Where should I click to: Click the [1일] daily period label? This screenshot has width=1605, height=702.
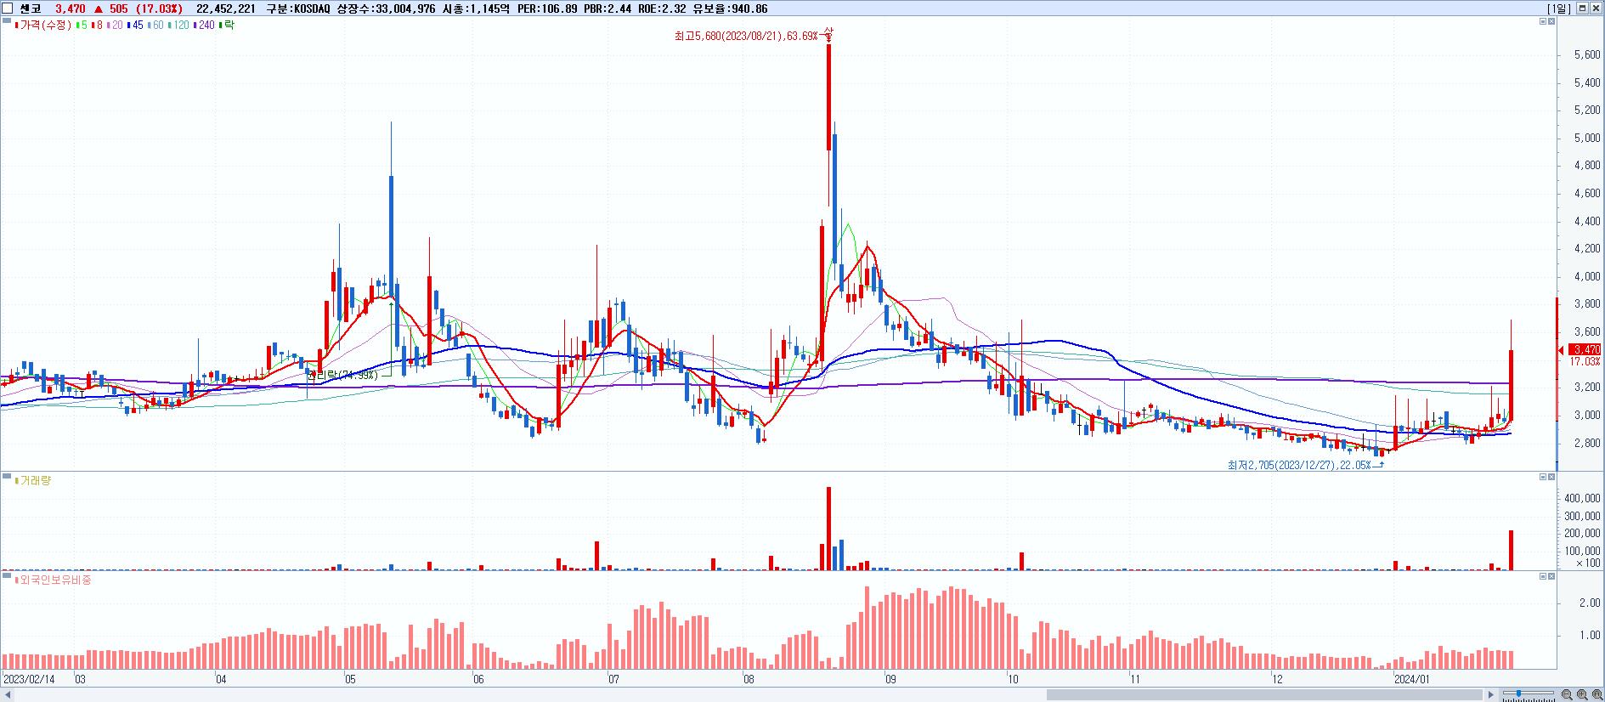tap(1558, 8)
